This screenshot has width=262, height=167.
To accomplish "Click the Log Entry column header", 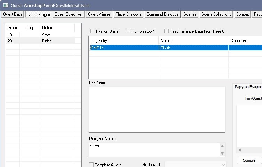I will click(124, 41).
